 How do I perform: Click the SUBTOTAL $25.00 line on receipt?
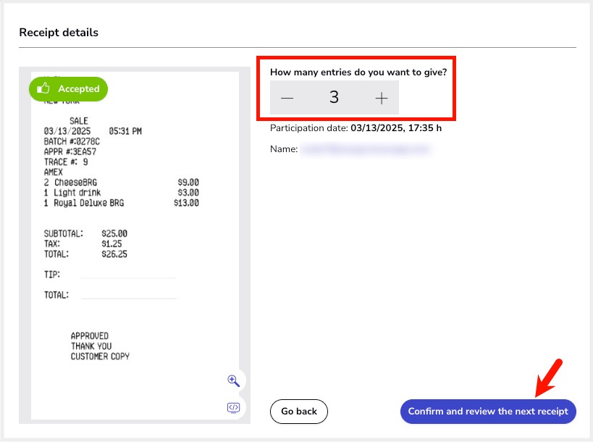85,234
